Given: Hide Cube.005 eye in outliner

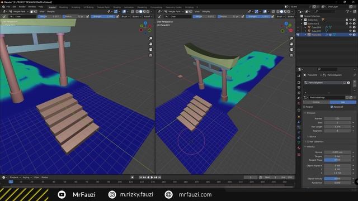Looking at the screenshot, I should coord(351,31).
